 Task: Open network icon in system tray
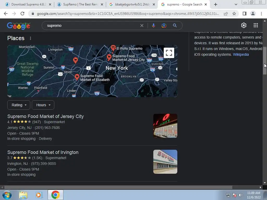tap(228, 195)
